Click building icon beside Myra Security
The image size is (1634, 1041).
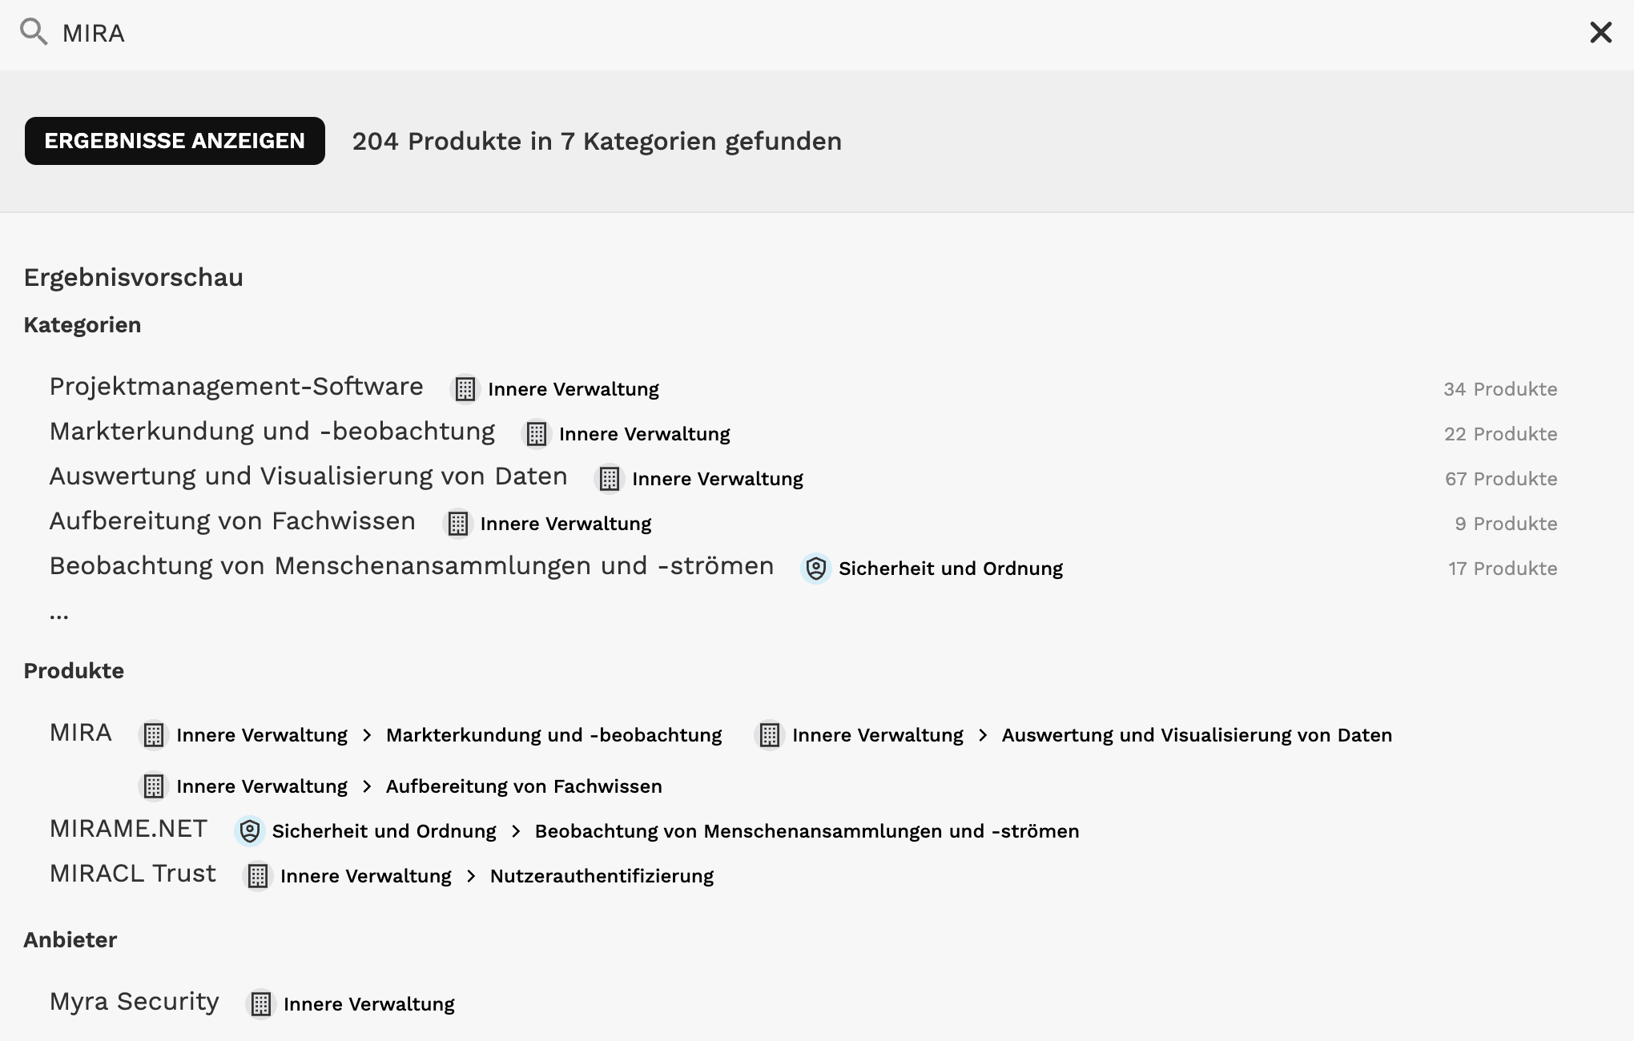pos(261,1004)
